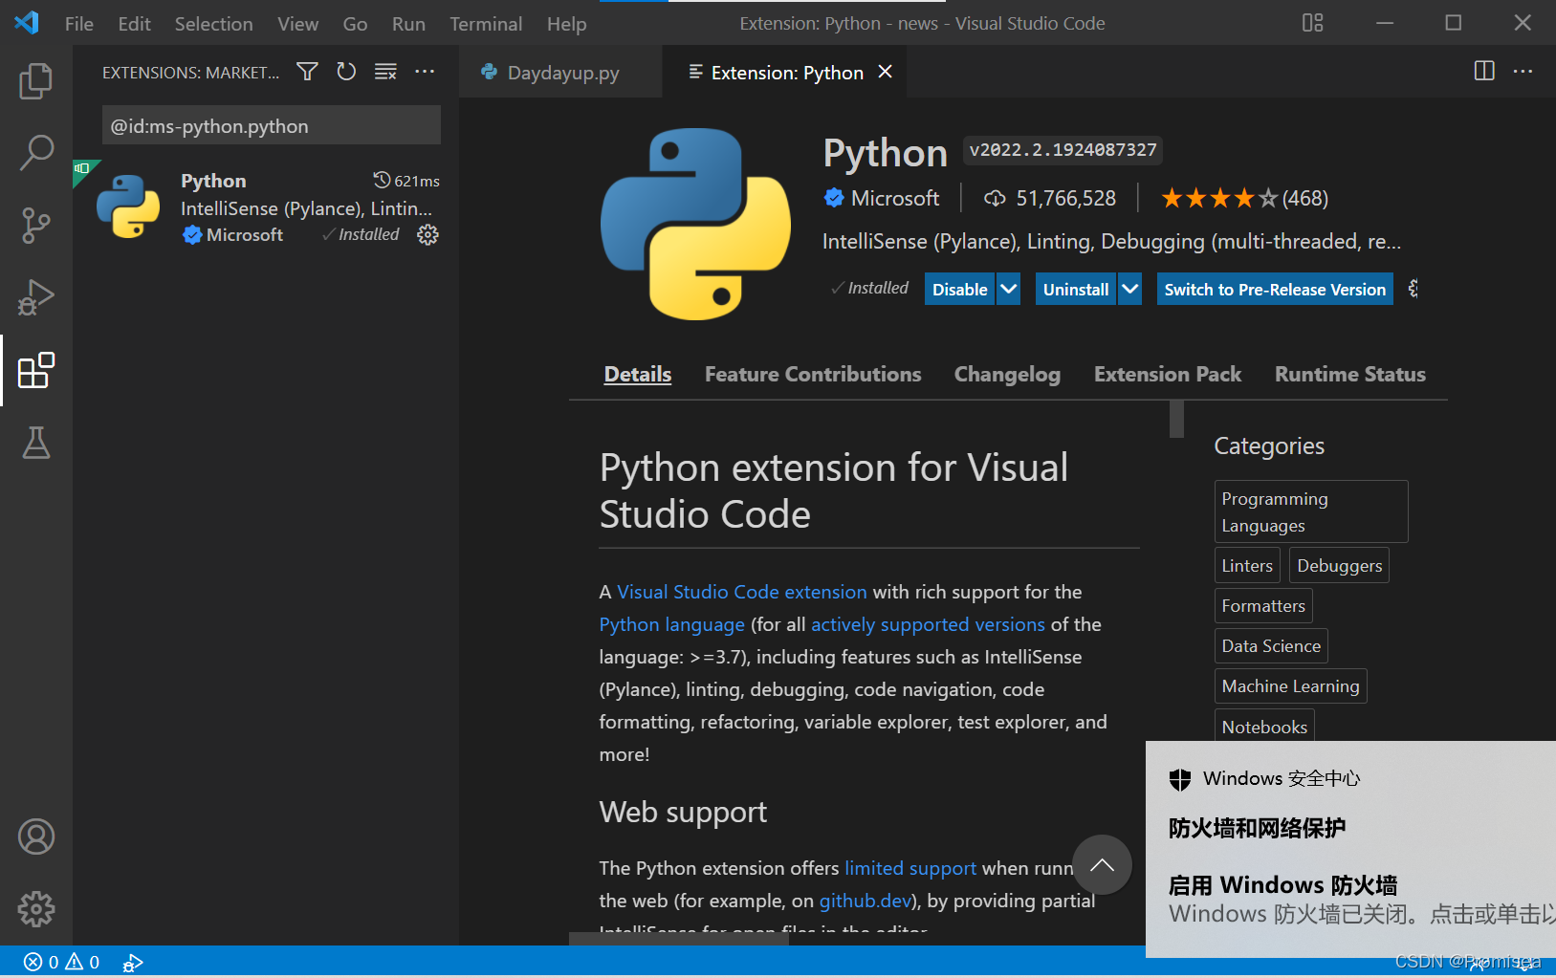Click Switch to Pre-Release Version button
Viewport: 1556px width, 978px height.
click(x=1275, y=289)
